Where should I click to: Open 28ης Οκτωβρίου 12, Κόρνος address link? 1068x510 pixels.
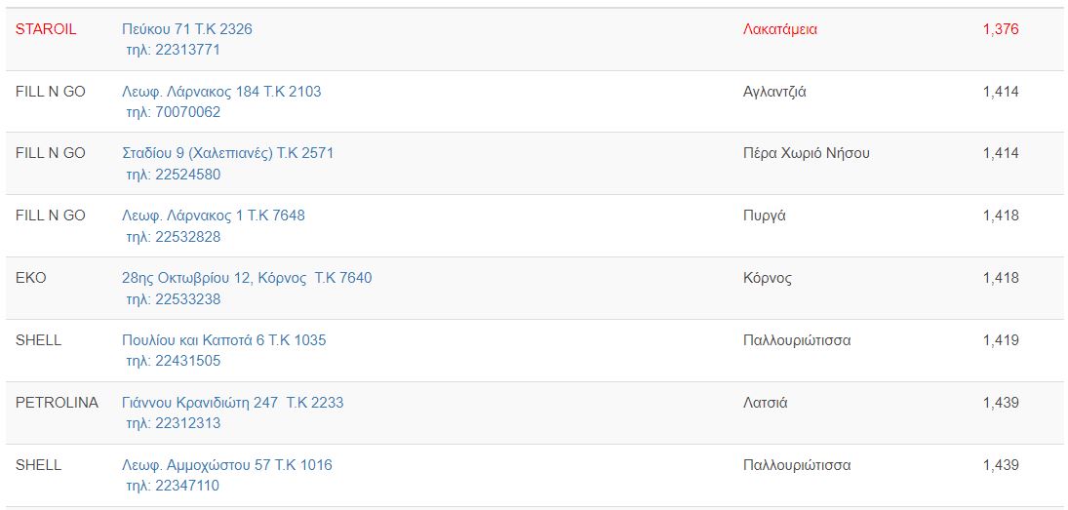(247, 278)
